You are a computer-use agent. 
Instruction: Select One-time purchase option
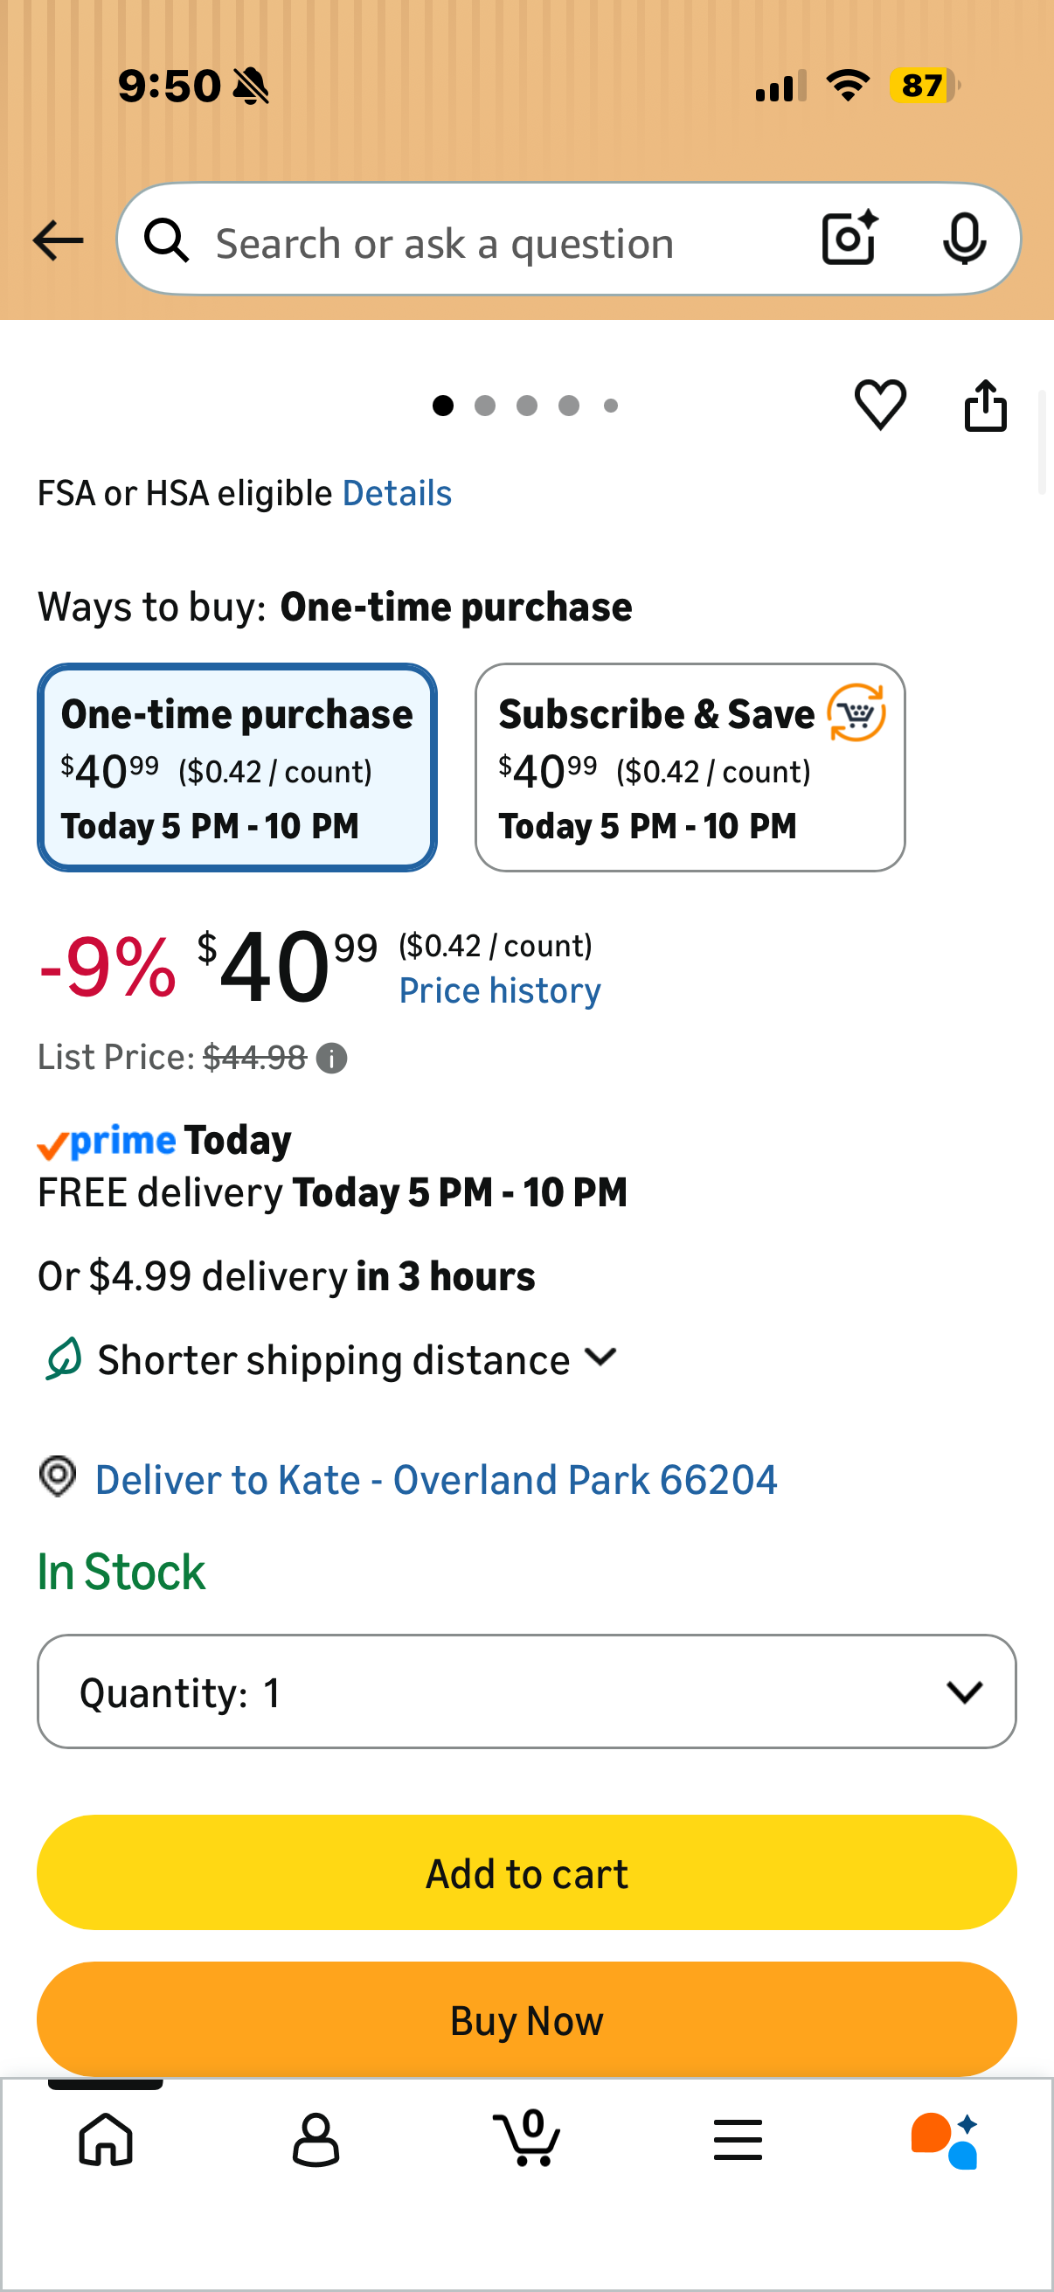237,767
